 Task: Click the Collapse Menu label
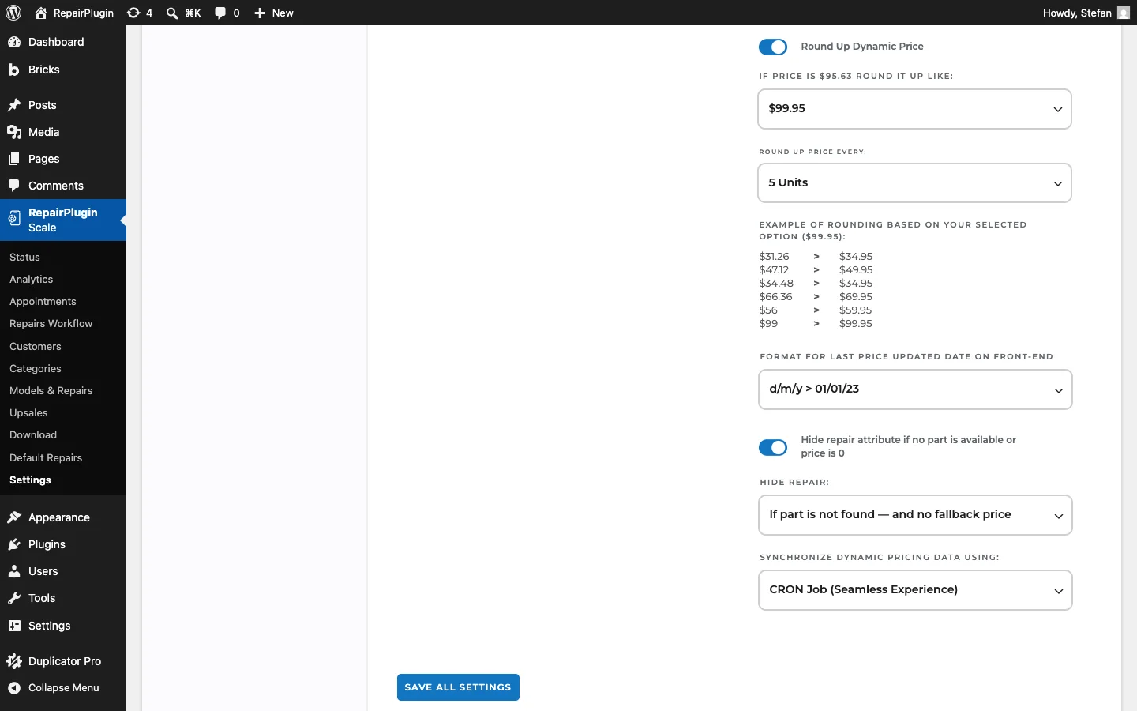(x=64, y=688)
